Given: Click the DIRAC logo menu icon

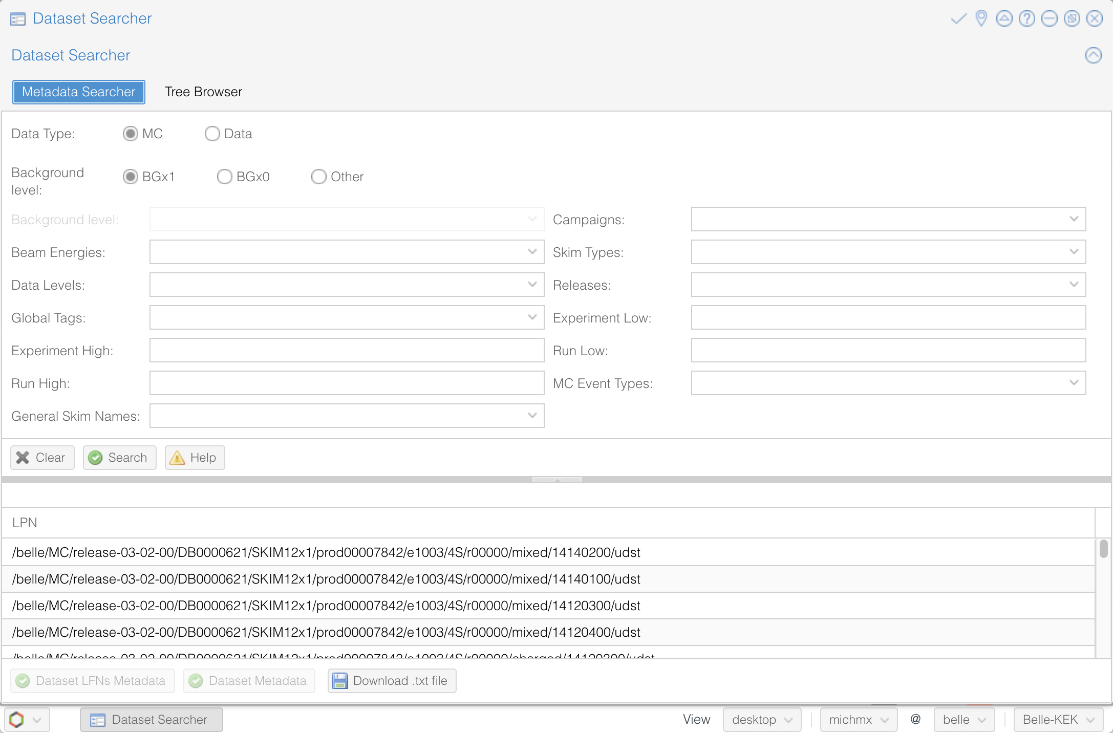Looking at the screenshot, I should (x=17, y=719).
